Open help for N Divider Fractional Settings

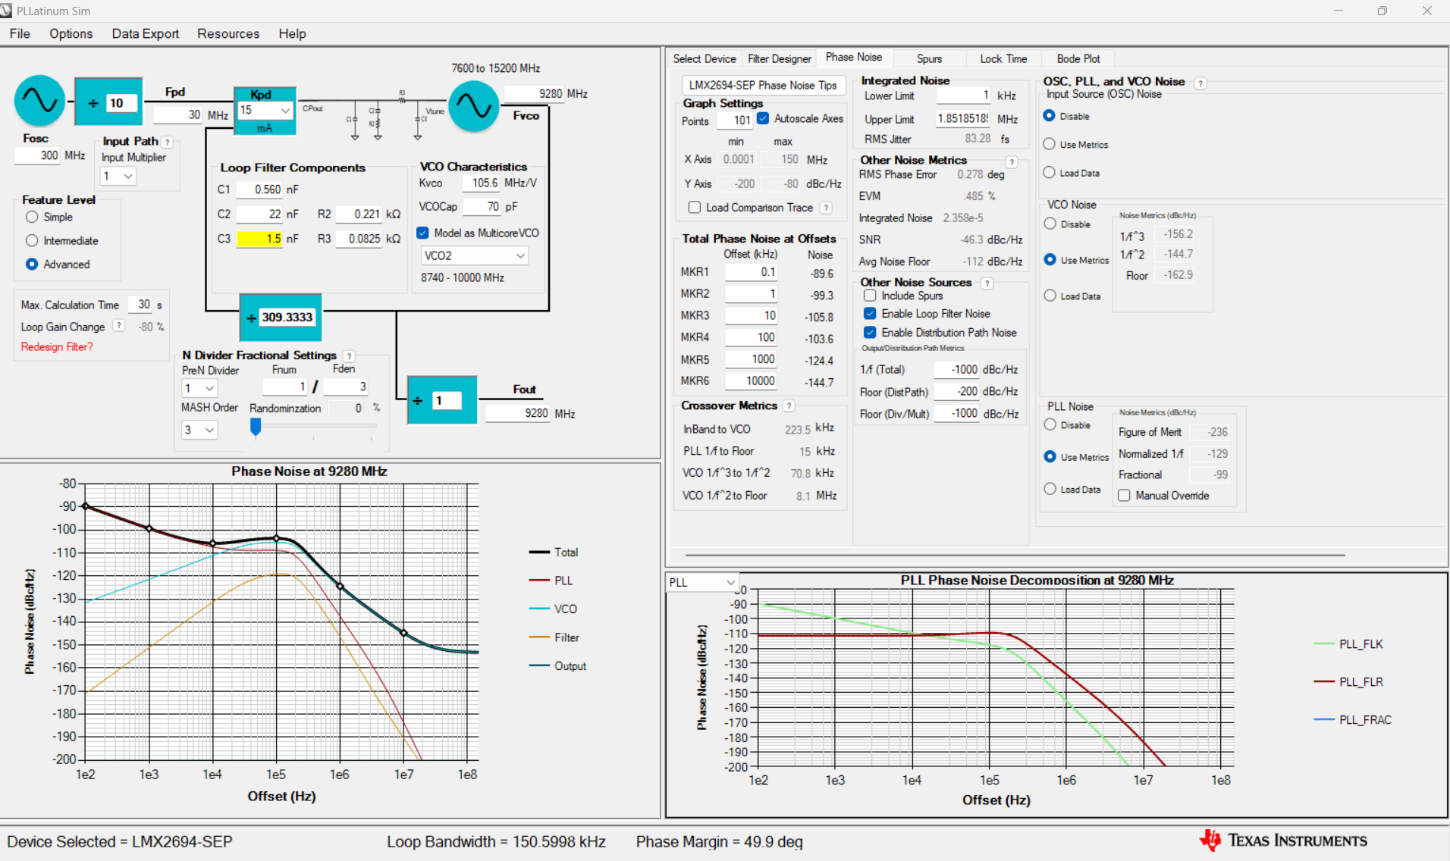point(349,355)
